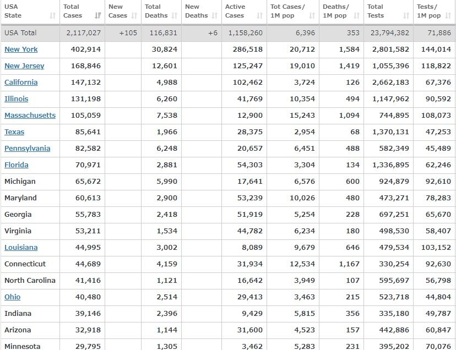
Task: Click the sort icon in Total Deaths header
Action: pyautogui.click(x=175, y=16)
